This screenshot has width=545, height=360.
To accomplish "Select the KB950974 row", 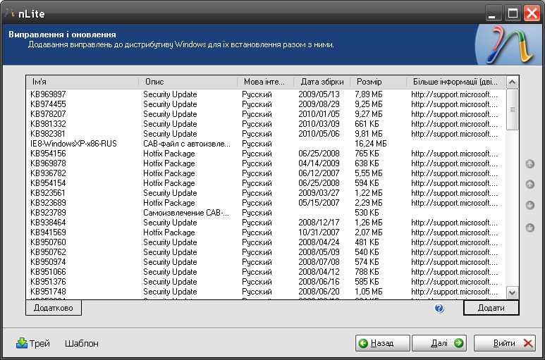I will tap(266, 262).
